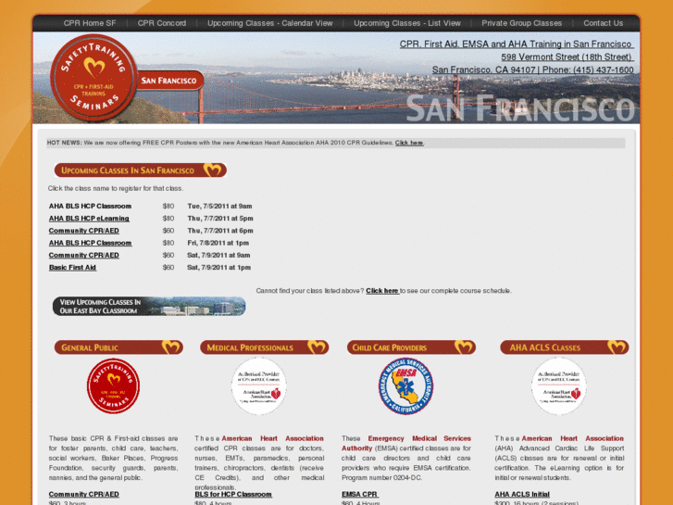Click the EMSA California emblem
Screen dimensions: 673x505
(405, 386)
